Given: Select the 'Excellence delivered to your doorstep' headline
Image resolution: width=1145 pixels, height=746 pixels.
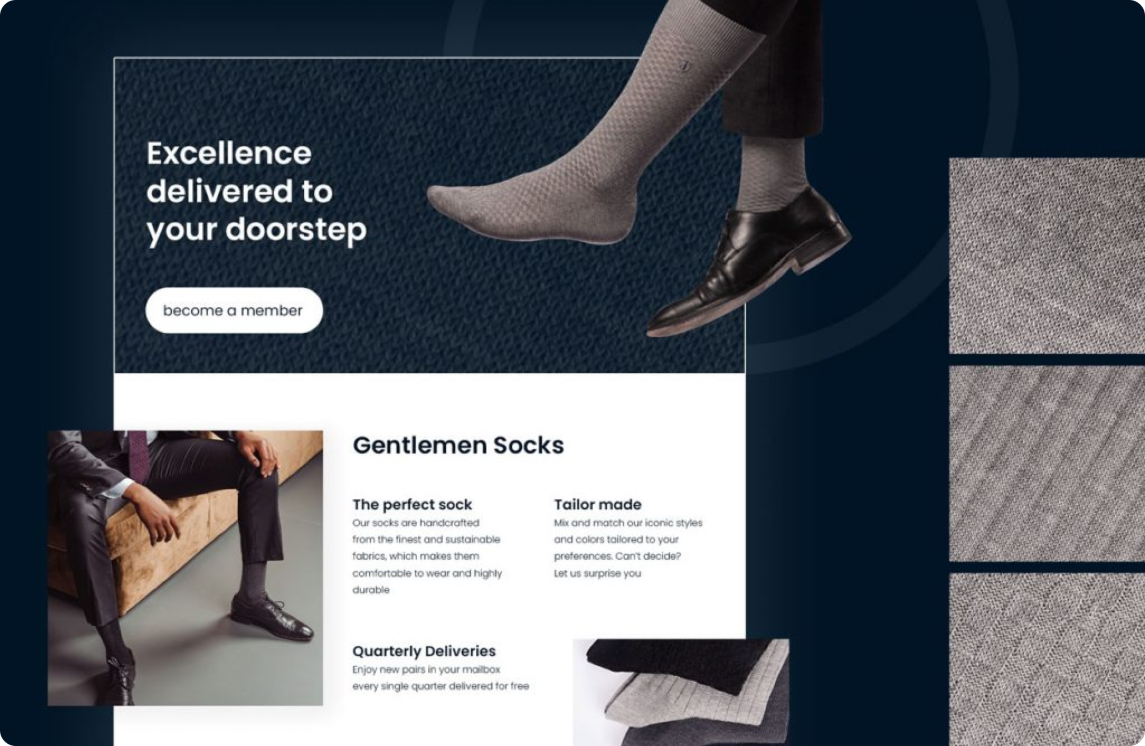Looking at the screenshot, I should 256,192.
